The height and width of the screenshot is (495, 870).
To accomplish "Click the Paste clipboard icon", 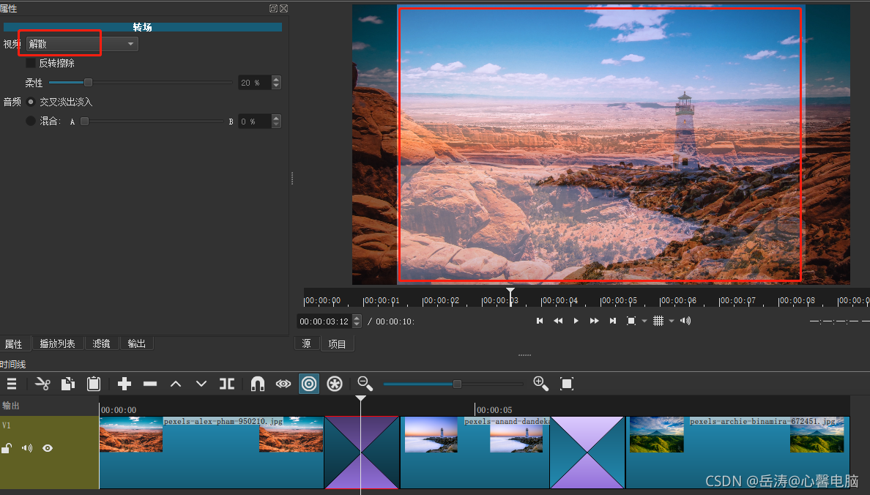I will click(93, 384).
